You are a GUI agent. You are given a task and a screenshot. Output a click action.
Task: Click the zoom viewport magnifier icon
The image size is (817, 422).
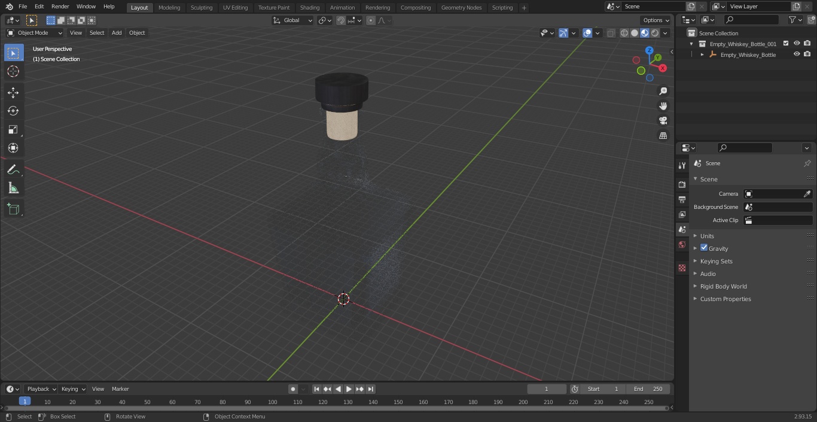[x=663, y=91]
